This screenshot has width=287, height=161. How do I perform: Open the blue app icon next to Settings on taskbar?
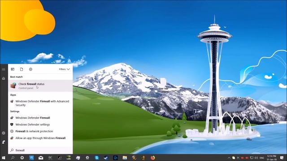31,158
